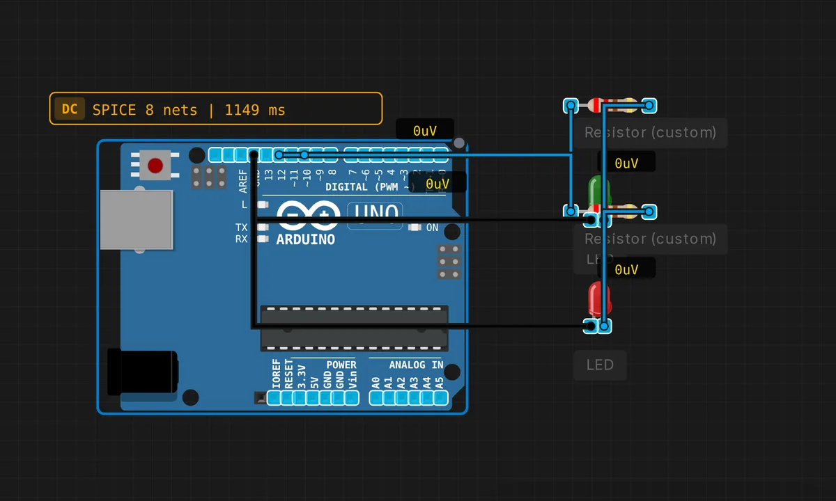
Task: Click the IOREF power pin
Action: click(274, 398)
